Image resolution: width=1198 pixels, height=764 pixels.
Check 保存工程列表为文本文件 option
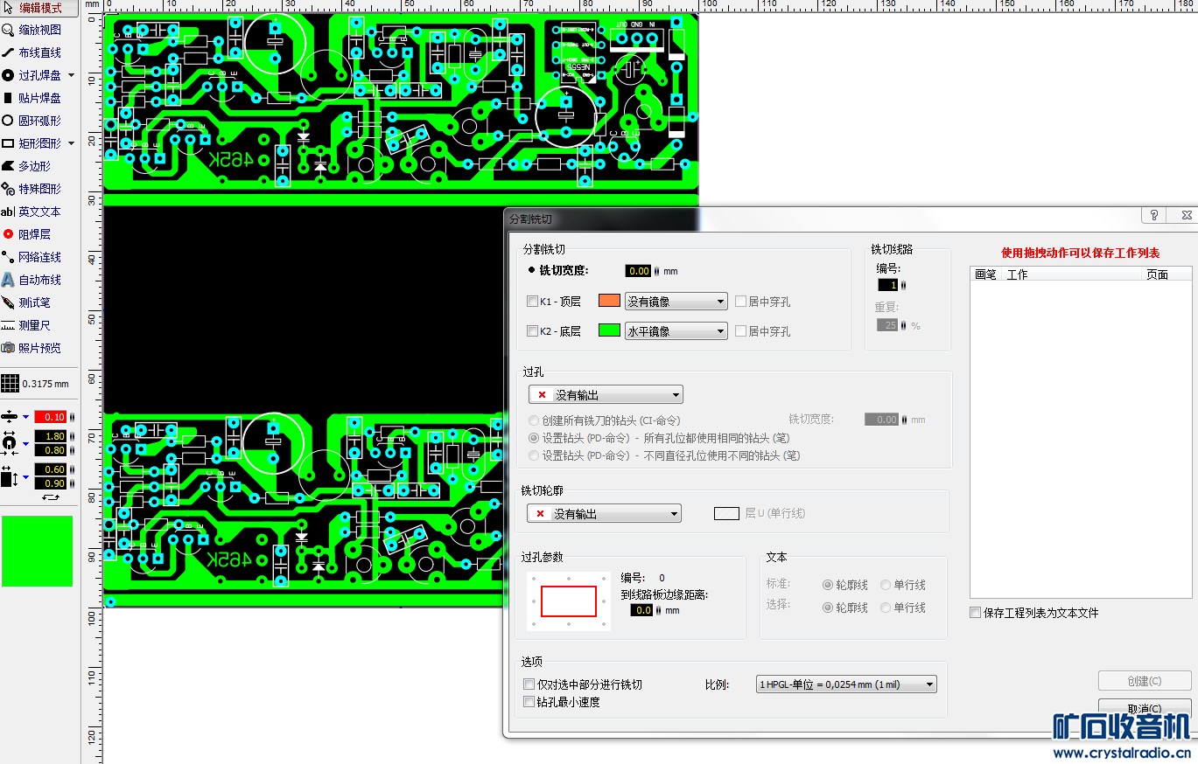coord(976,613)
